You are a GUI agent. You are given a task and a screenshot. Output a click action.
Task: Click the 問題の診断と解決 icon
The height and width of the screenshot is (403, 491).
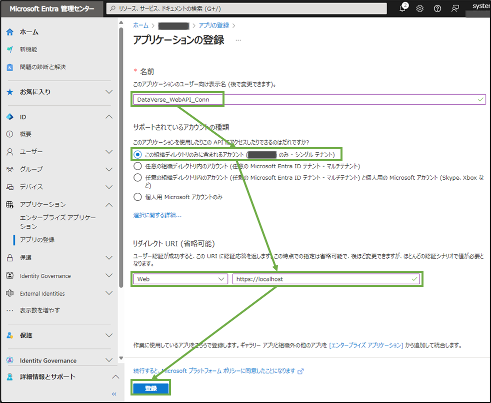10,67
